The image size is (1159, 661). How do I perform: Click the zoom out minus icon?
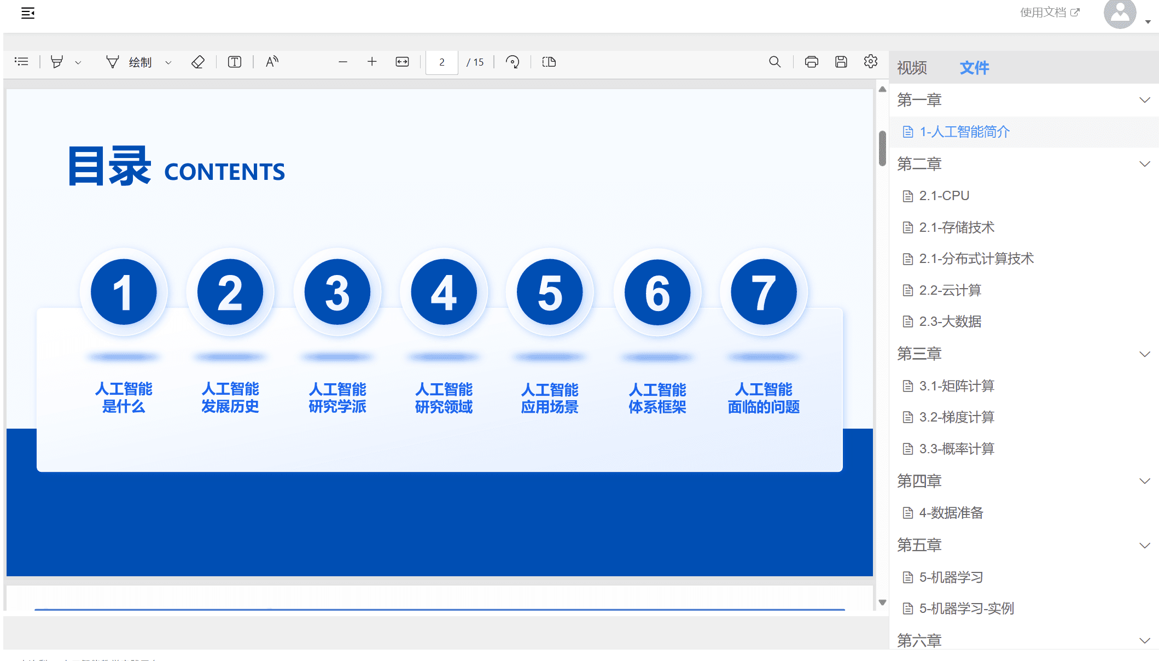click(x=343, y=62)
